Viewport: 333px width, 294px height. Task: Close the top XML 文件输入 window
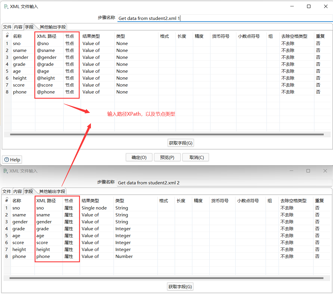(325, 6)
